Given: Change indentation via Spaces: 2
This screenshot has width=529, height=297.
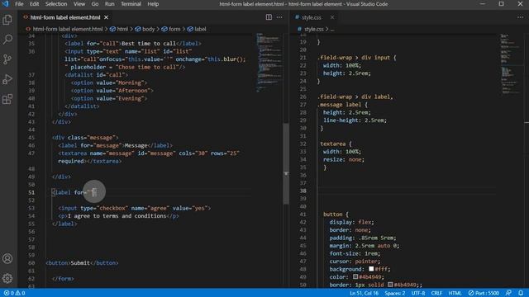Looking at the screenshot, I should point(395,293).
